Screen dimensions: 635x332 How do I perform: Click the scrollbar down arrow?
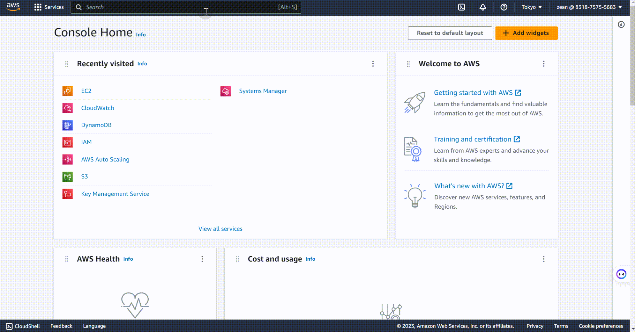click(x=632, y=329)
